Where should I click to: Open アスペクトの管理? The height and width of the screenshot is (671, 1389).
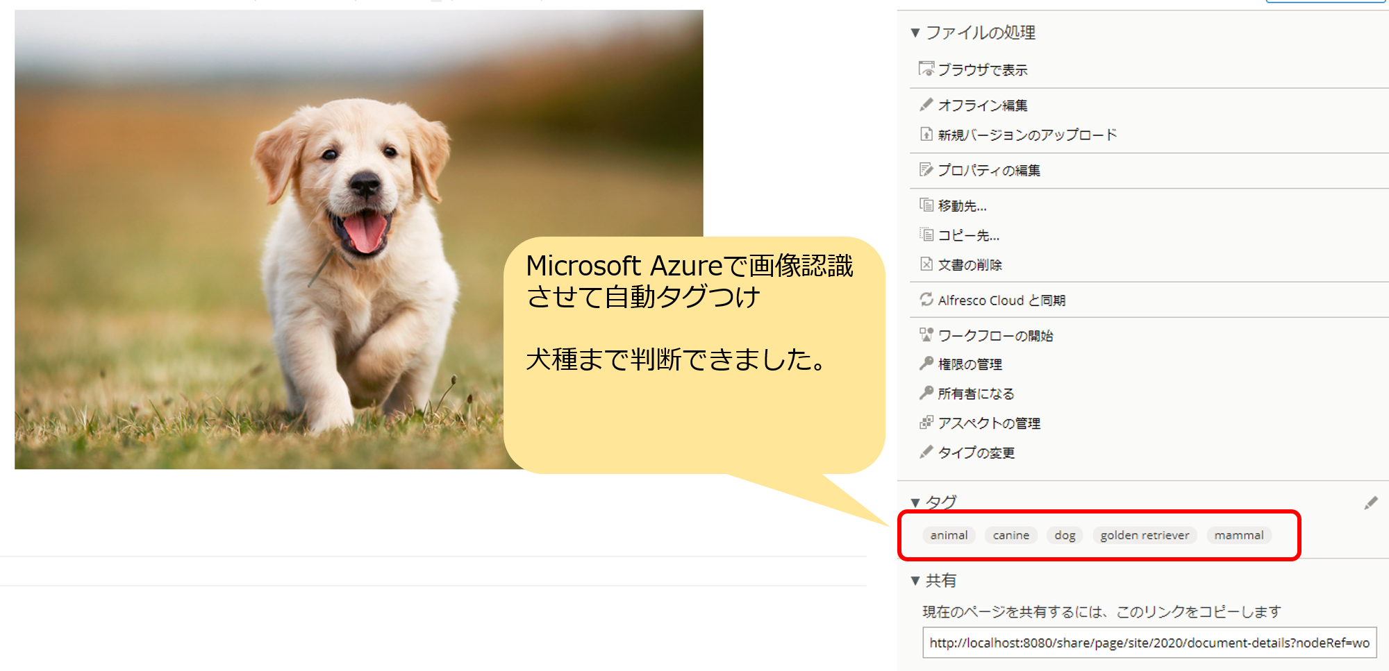point(989,423)
